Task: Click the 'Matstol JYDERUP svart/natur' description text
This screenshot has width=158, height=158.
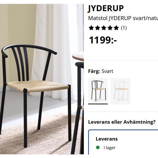Action: pyautogui.click(x=123, y=18)
